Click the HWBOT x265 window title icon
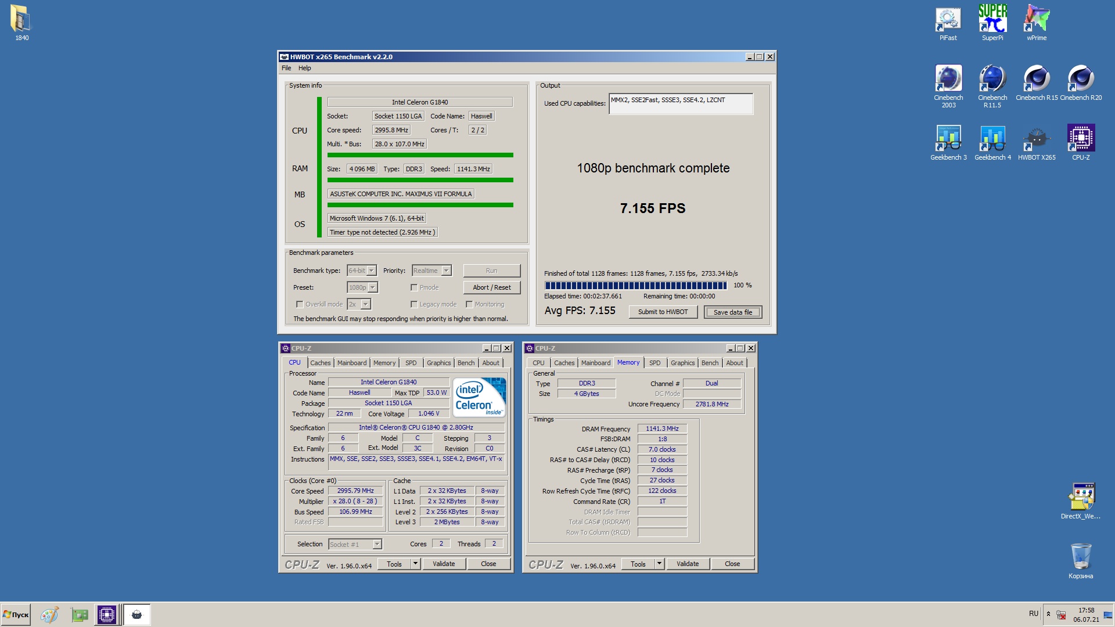Screen dimensions: 1115x627 coord(284,57)
